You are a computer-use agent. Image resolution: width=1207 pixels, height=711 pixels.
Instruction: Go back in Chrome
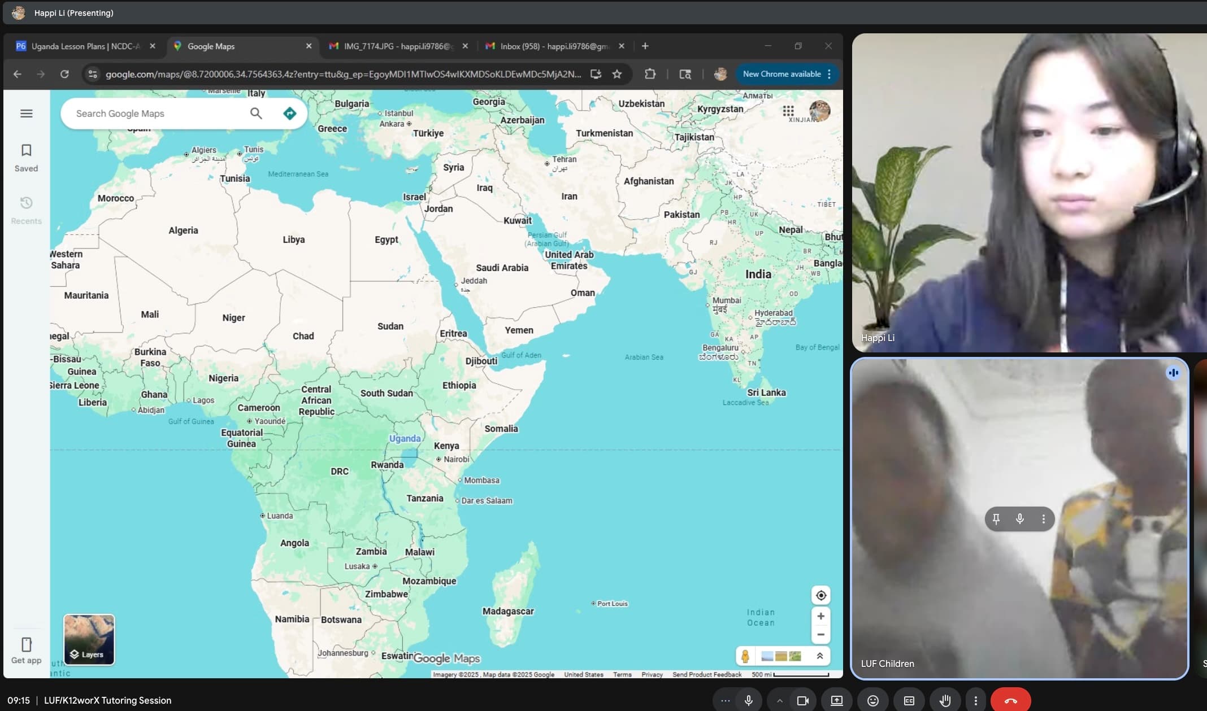[18, 74]
